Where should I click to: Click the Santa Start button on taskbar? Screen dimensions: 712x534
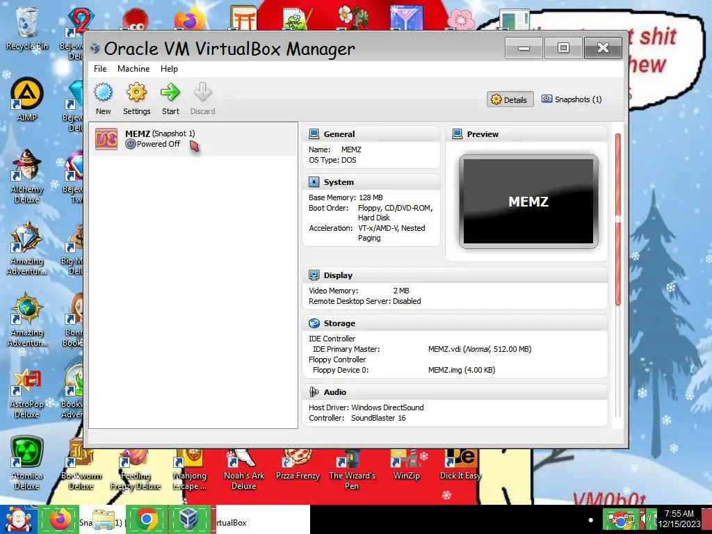[19, 519]
